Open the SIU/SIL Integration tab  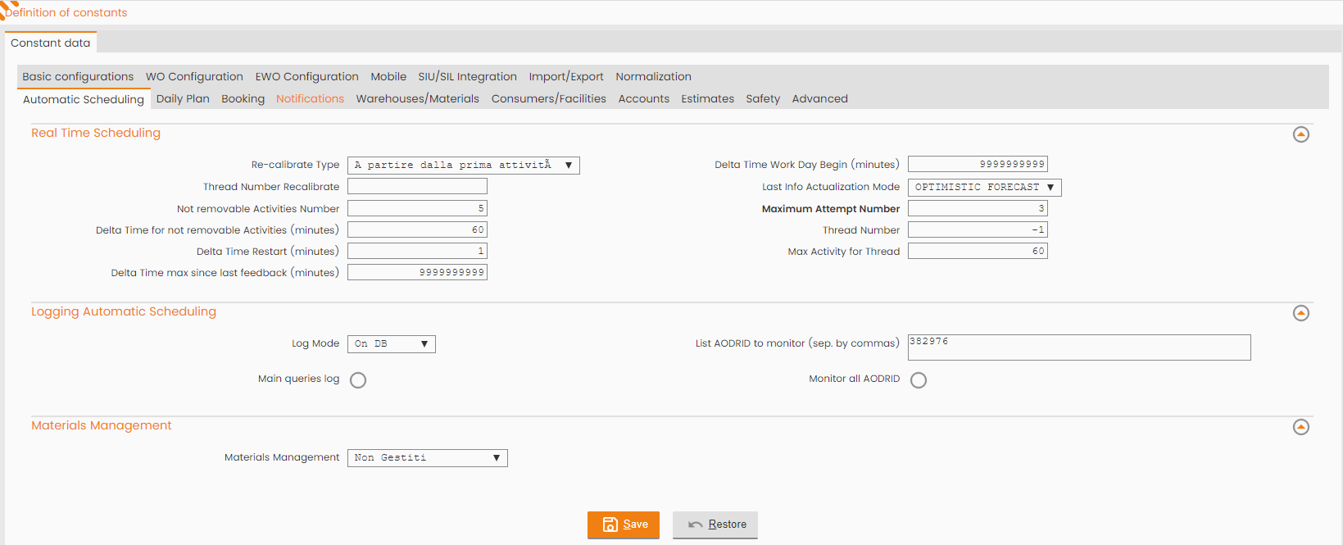point(468,76)
